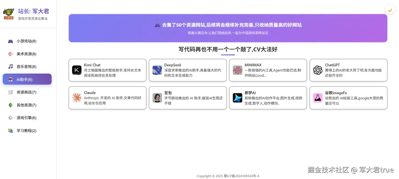Click the 即梦AI logo icon
Image resolution: width=399 pixels, height=179 pixels.
pos(237,98)
